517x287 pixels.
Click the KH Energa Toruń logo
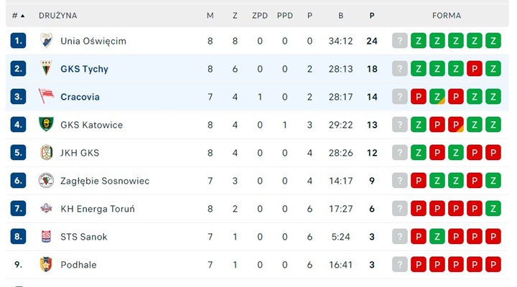(46, 208)
